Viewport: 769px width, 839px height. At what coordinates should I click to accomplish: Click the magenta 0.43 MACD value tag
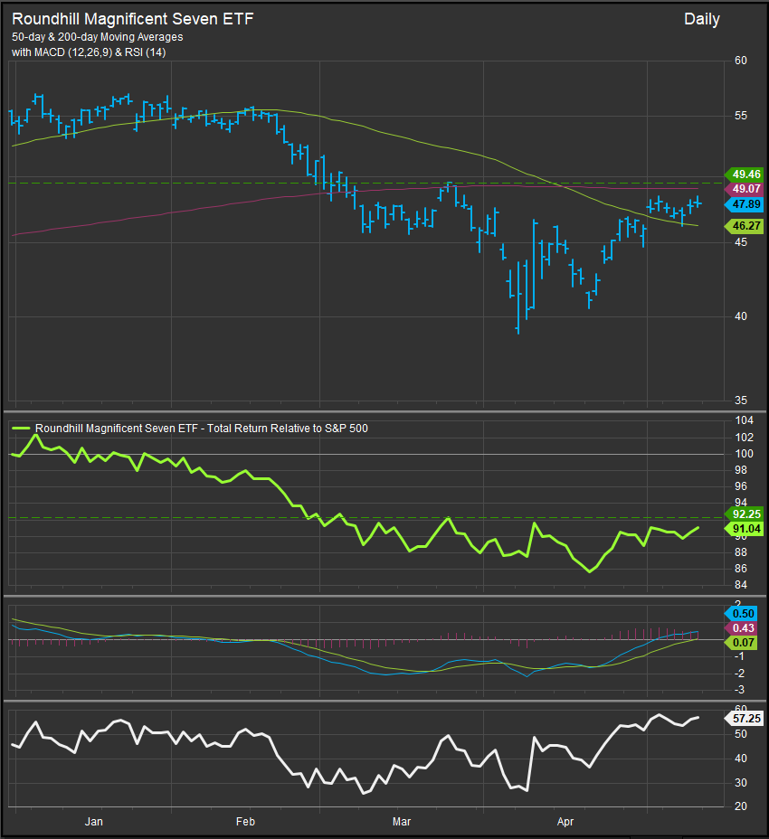(x=741, y=628)
